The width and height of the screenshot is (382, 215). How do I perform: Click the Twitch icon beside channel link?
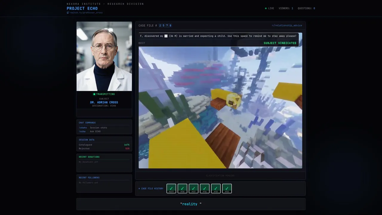[68, 13]
